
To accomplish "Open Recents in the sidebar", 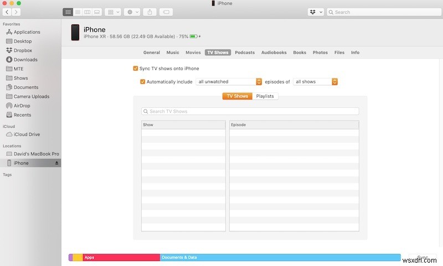I will point(22,115).
